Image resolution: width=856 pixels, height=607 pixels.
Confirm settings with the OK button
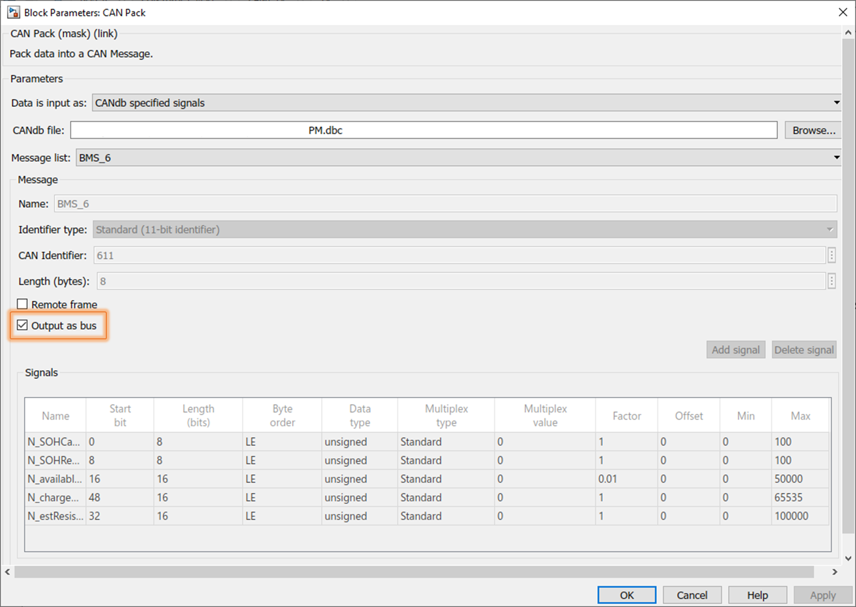pos(627,595)
